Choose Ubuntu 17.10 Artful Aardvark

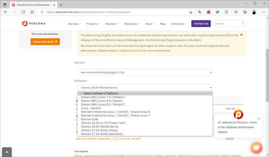tap(145, 134)
